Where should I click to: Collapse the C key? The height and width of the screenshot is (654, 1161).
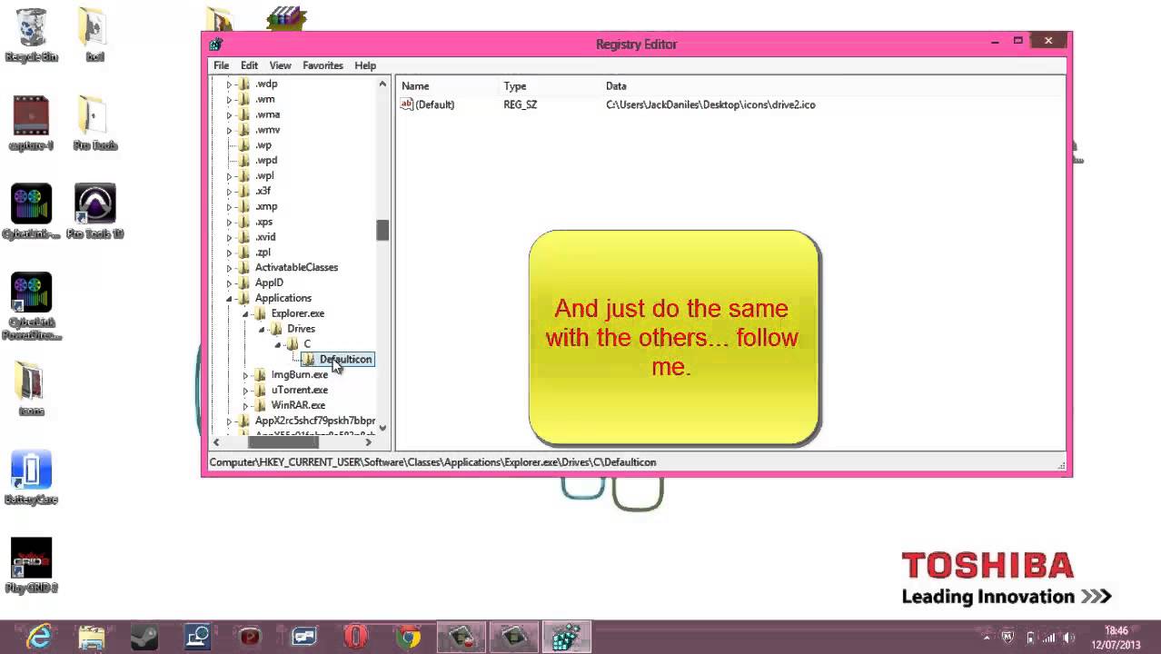[x=278, y=345]
